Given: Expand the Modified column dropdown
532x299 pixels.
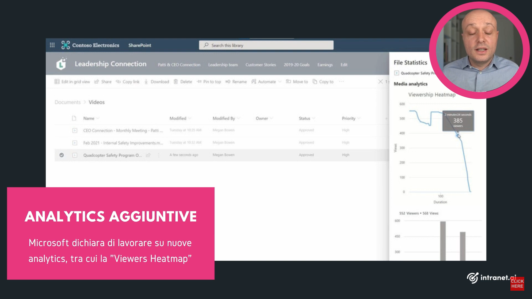Looking at the screenshot, I should [190, 118].
